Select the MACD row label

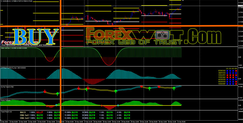click(x=23, y=112)
